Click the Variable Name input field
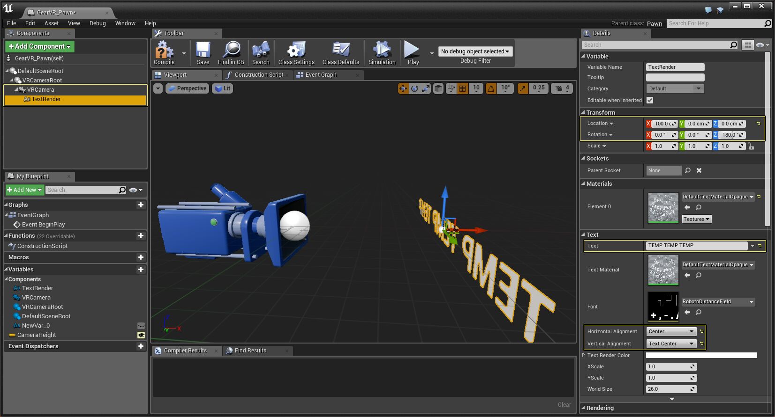Image resolution: width=775 pixels, height=417 pixels. coord(675,67)
